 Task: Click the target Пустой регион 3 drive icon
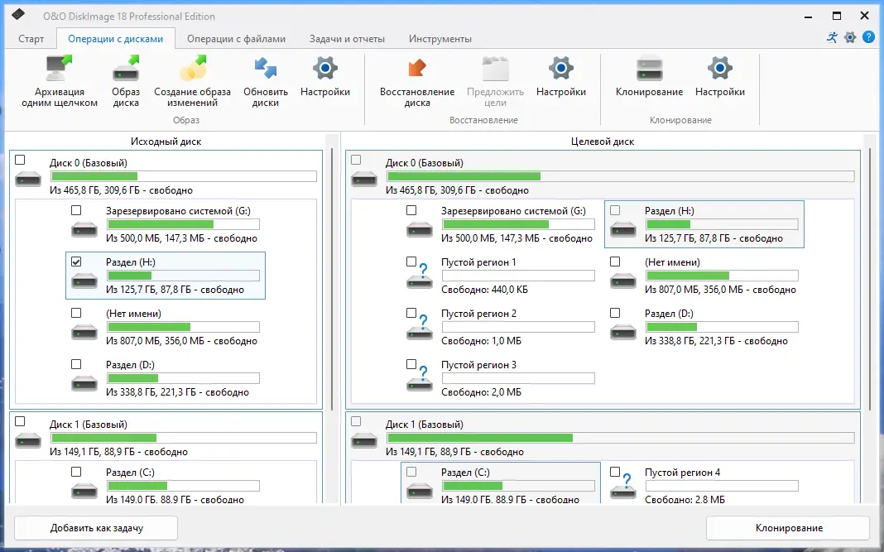(420, 380)
